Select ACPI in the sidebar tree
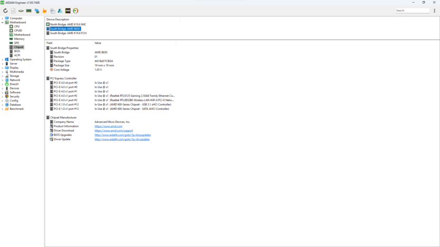 (x=17, y=55)
